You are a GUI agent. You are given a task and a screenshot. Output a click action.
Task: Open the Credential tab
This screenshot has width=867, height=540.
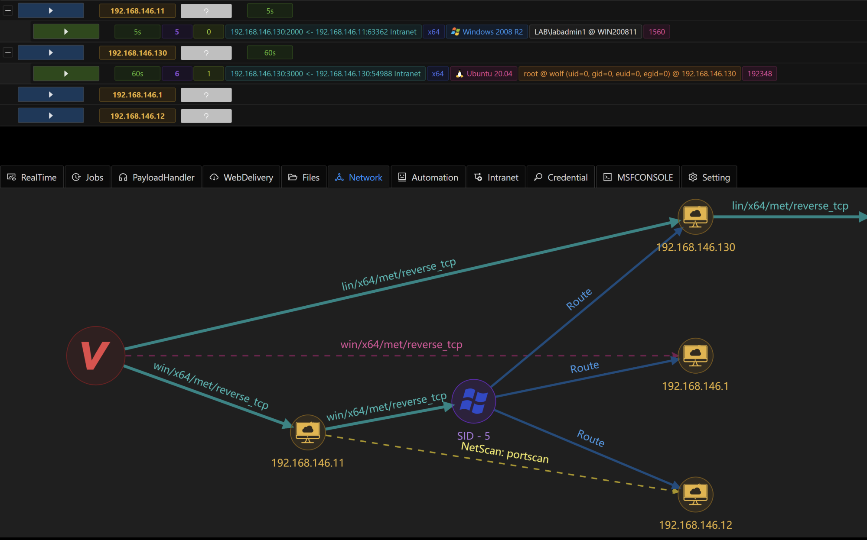pos(561,177)
